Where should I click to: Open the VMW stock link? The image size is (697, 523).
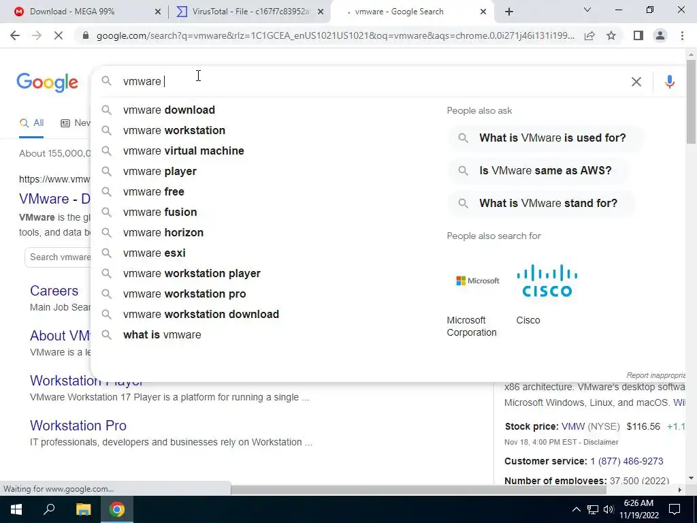[573, 426]
